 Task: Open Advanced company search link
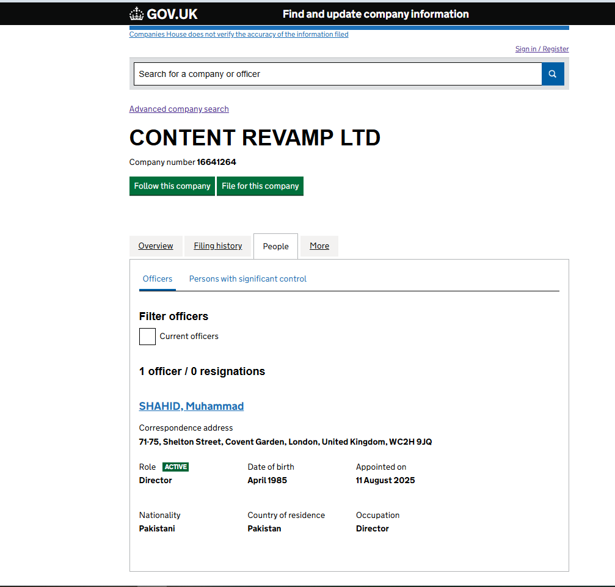click(179, 109)
